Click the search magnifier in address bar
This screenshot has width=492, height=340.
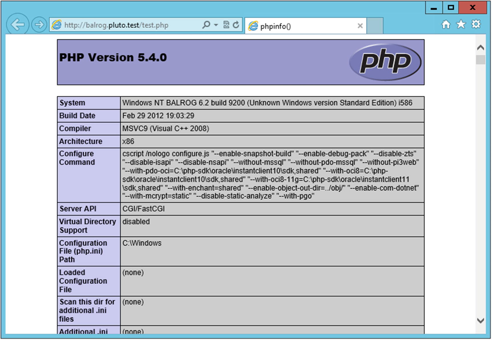[206, 25]
